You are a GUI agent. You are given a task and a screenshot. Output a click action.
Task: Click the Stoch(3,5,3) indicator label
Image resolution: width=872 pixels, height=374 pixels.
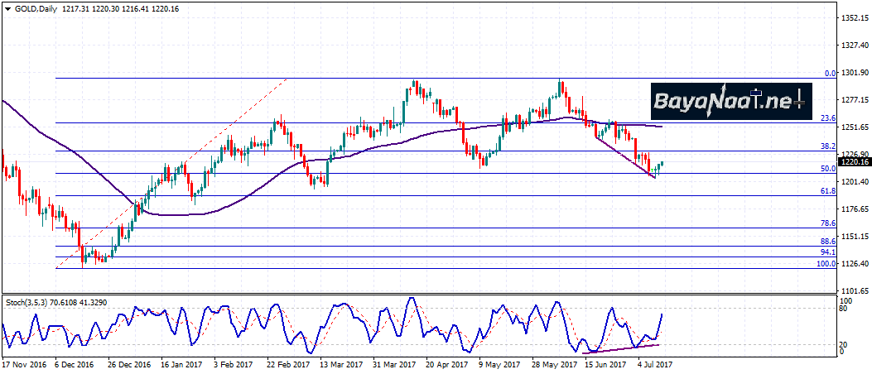coord(29,302)
